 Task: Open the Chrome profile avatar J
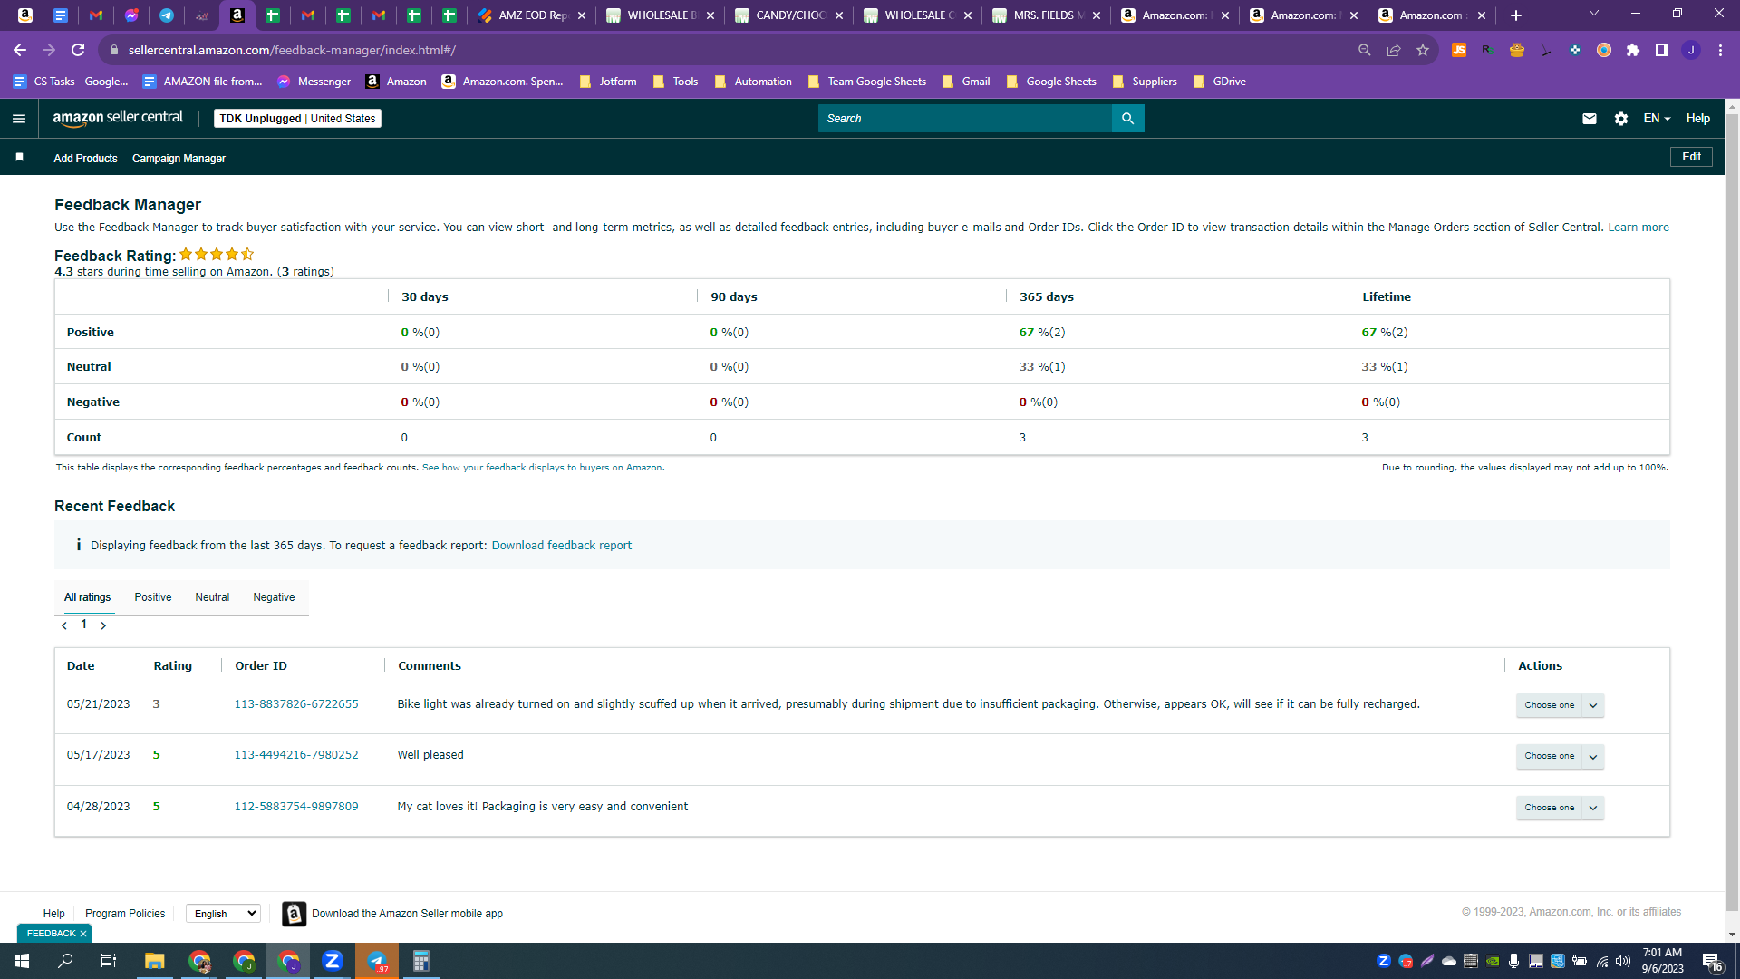point(1691,50)
